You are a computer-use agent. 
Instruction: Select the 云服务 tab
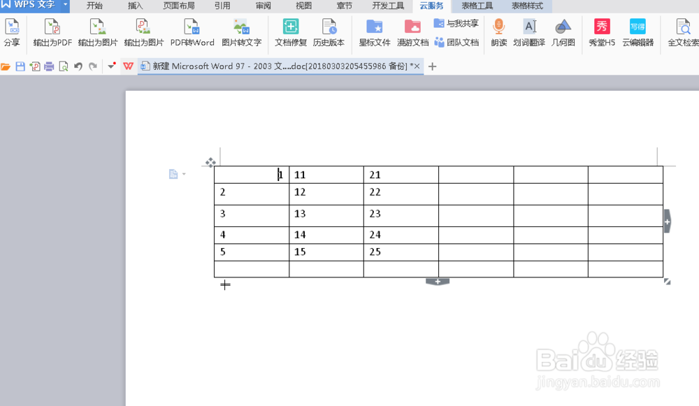tap(431, 6)
